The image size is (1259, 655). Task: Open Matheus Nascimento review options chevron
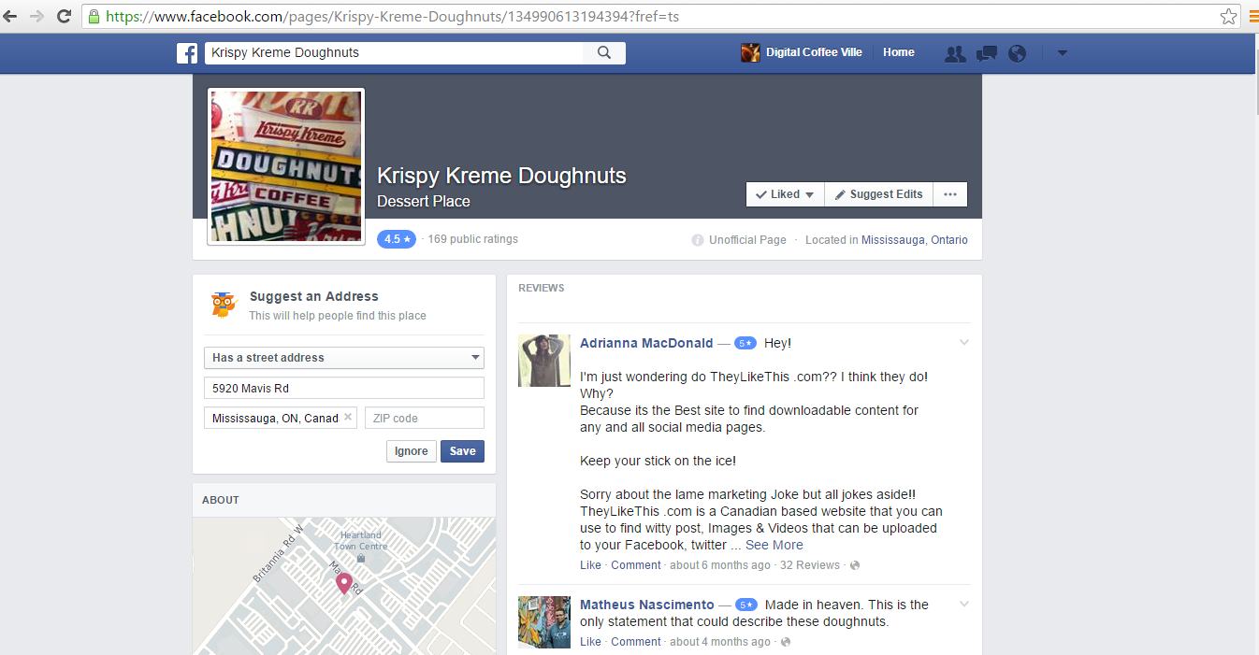(x=964, y=605)
